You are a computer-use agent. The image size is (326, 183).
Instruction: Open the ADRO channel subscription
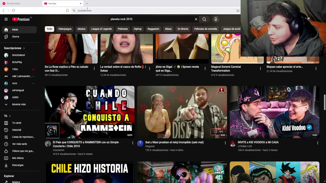pyautogui.click(x=19, y=97)
